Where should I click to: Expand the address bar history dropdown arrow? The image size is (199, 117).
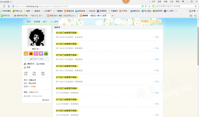click(x=149, y=6)
